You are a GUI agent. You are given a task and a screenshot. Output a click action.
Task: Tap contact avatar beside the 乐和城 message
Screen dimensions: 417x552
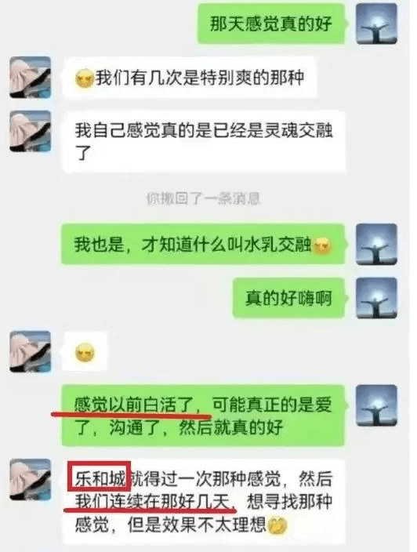31,480
